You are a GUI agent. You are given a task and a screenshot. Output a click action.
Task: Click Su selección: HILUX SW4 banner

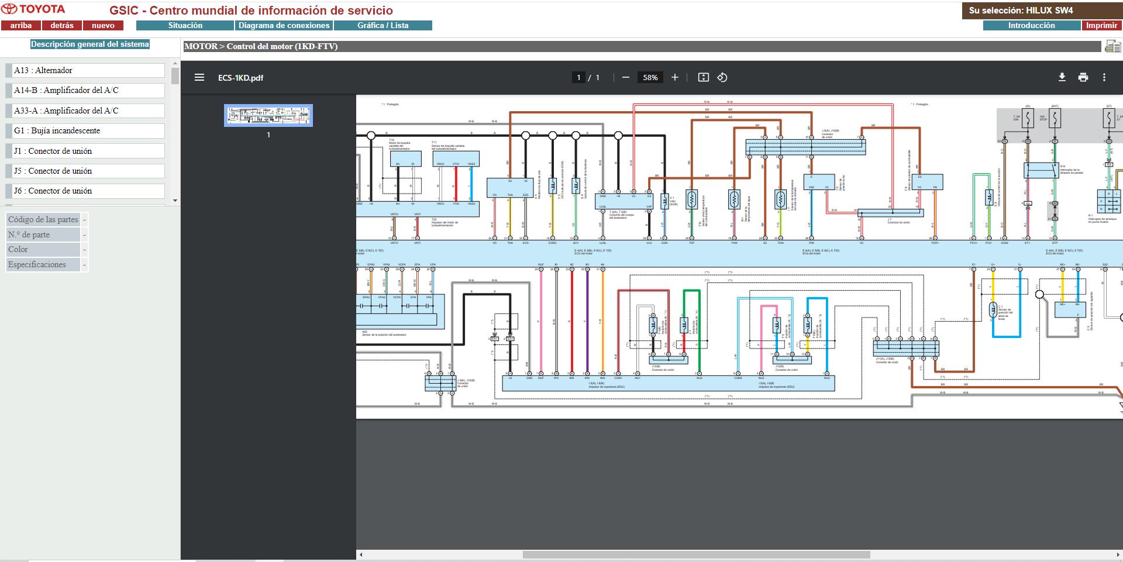[x=1042, y=11]
